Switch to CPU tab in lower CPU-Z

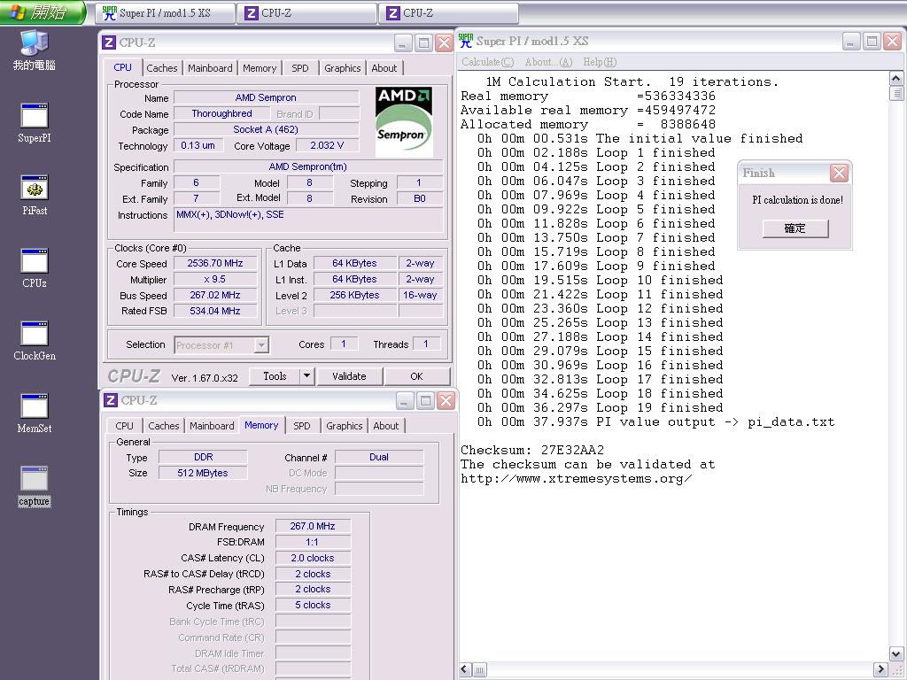pyautogui.click(x=124, y=426)
